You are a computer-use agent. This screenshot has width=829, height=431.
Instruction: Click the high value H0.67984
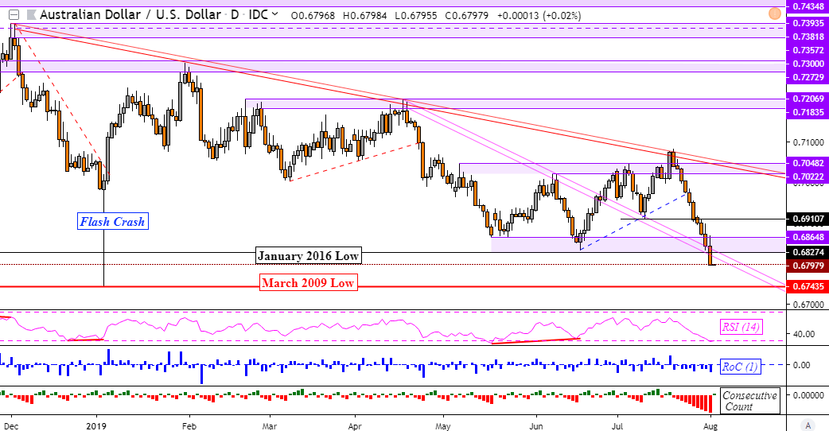365,15
